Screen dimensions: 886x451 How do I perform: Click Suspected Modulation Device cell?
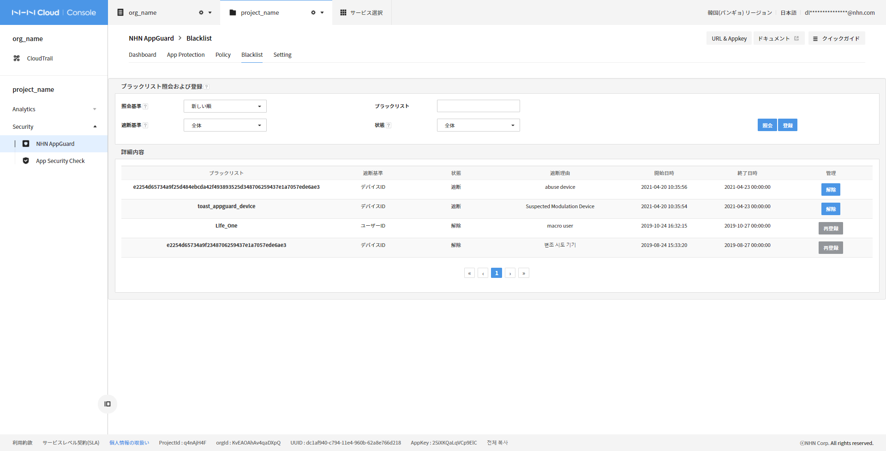coord(560,206)
